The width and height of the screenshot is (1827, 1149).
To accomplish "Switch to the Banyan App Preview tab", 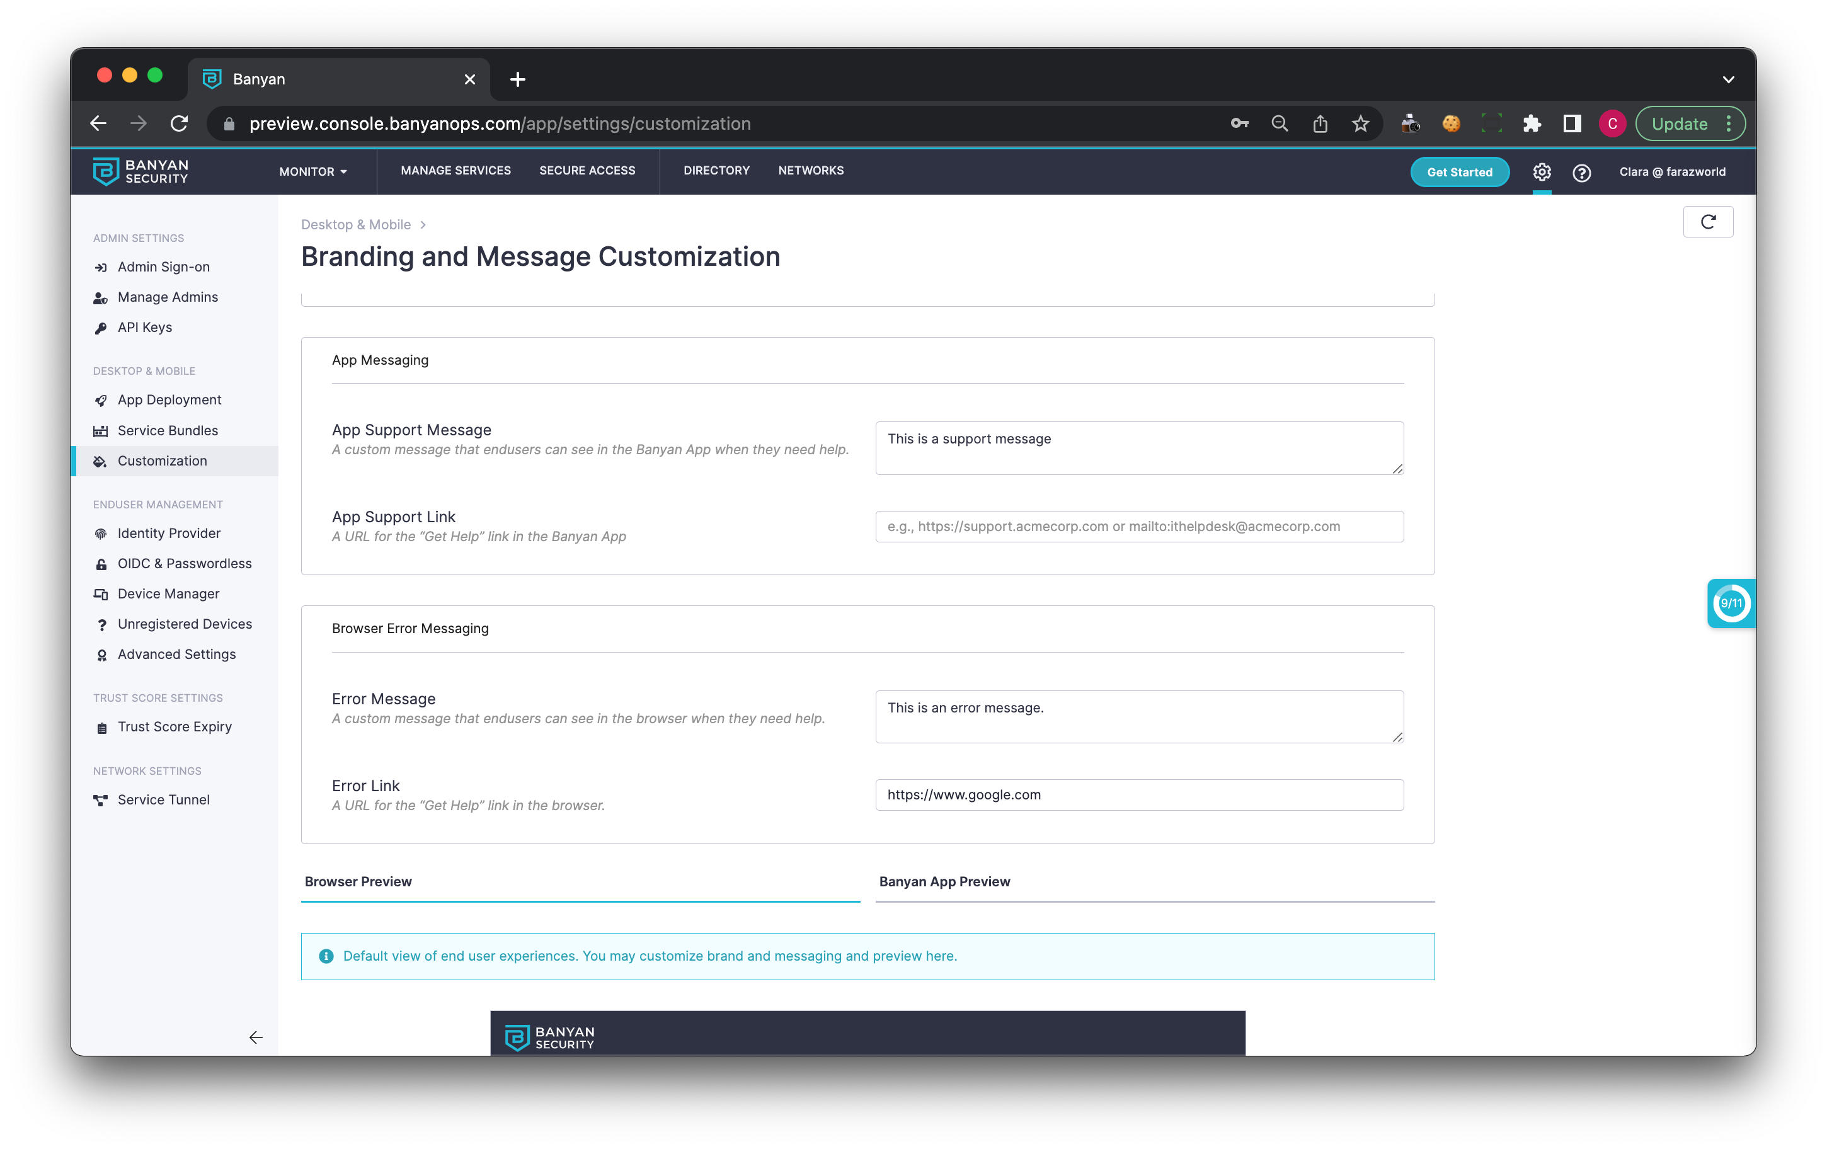I will (x=944, y=881).
